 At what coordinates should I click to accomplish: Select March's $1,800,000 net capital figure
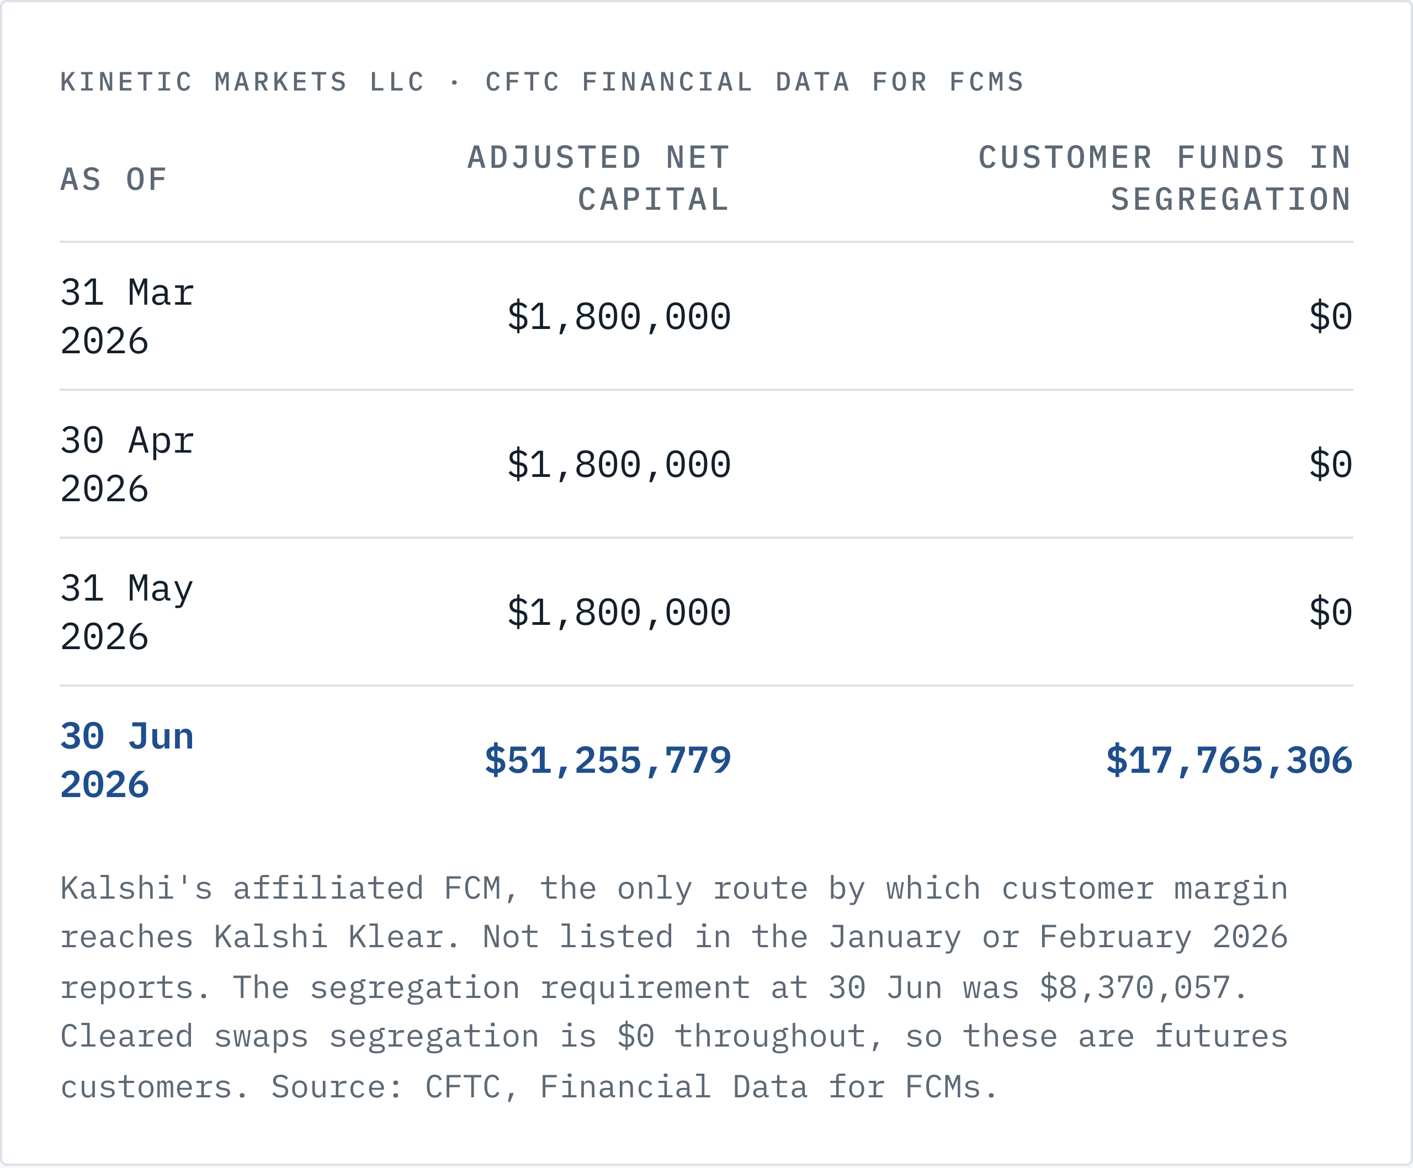pos(619,316)
